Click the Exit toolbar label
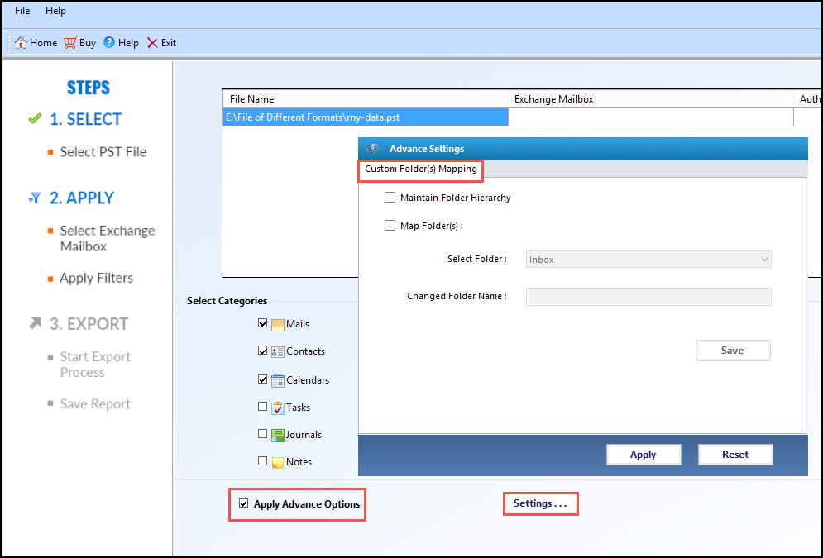823x558 pixels. [169, 43]
